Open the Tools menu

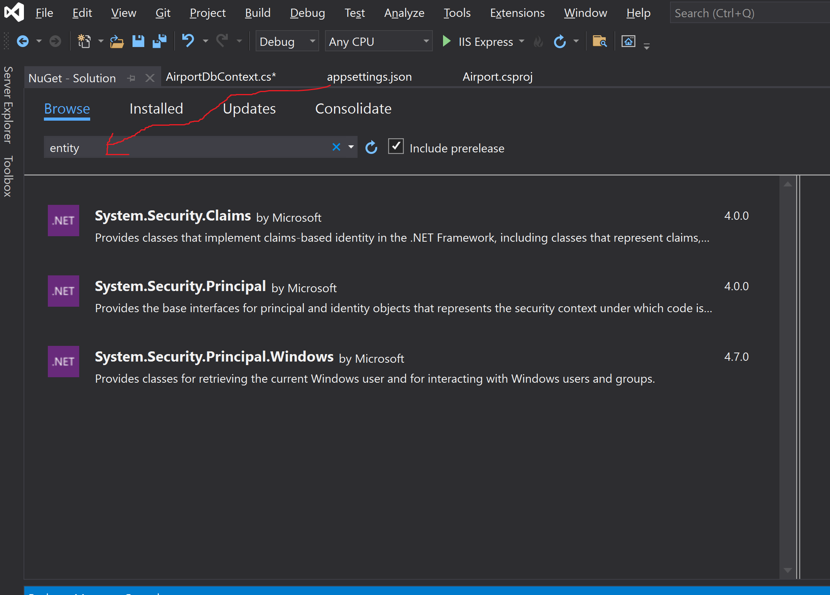coord(457,13)
